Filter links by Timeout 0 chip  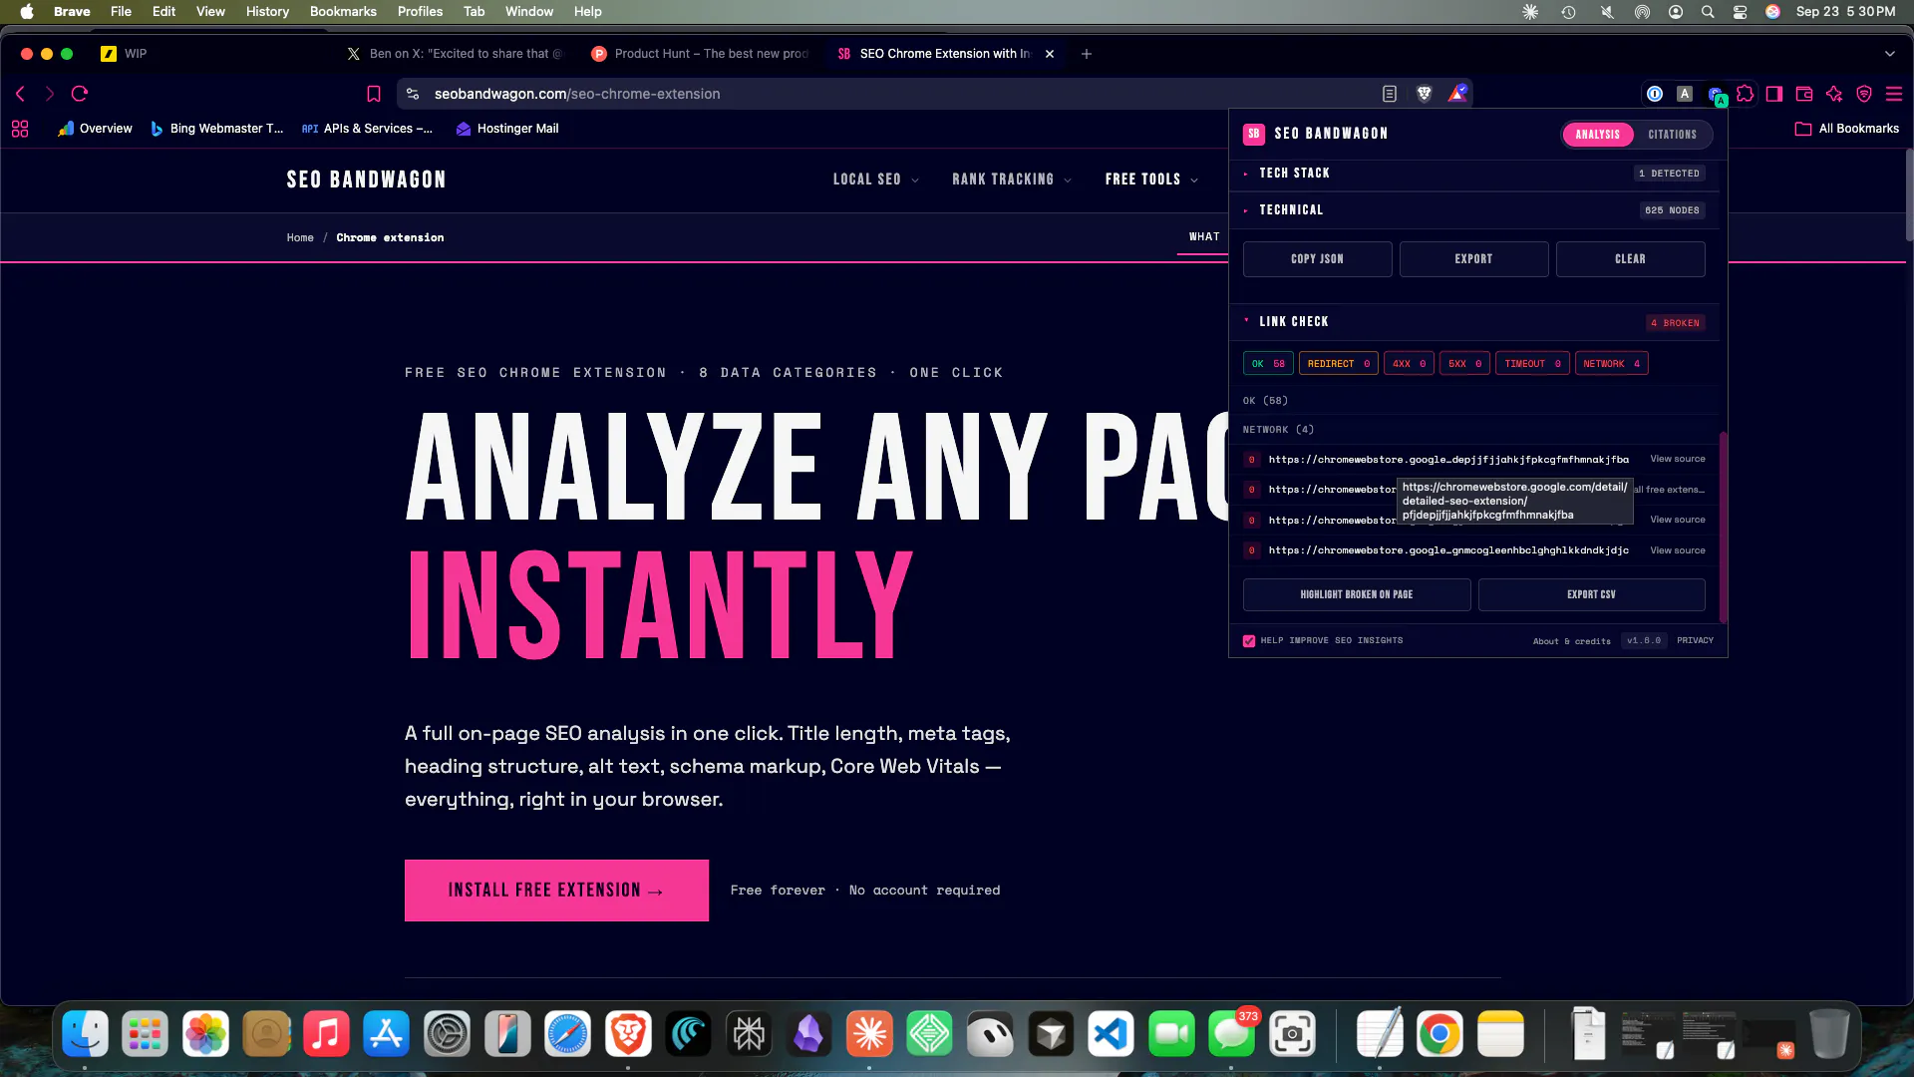pyautogui.click(x=1532, y=364)
